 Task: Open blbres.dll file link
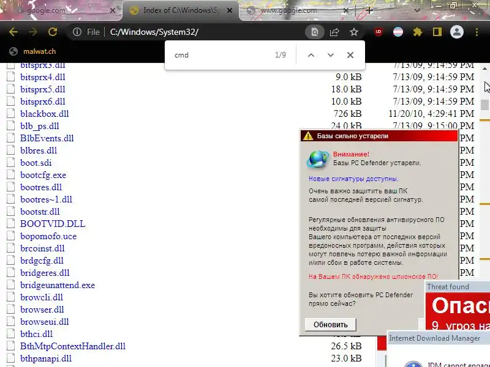point(39,150)
